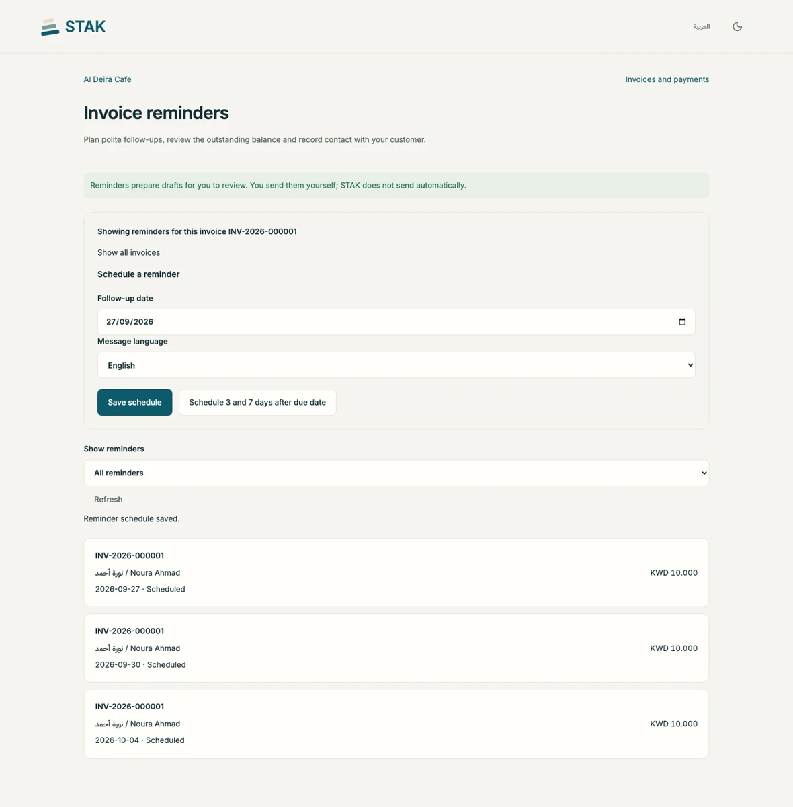Click the STAK wordmark text
The width and height of the screenshot is (793, 807).
85,27
